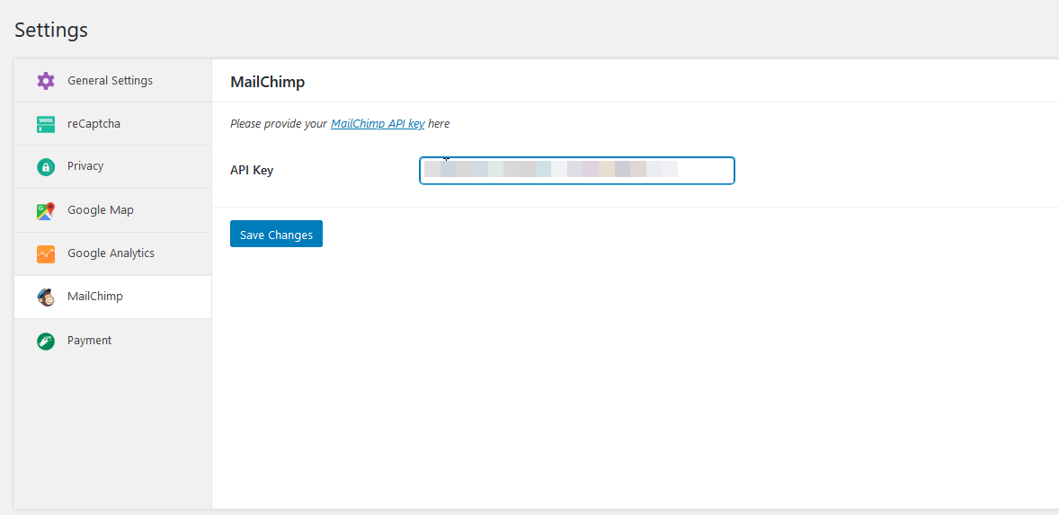Select the MailChimp text label in sidebar
The image size is (1059, 515).
click(95, 297)
